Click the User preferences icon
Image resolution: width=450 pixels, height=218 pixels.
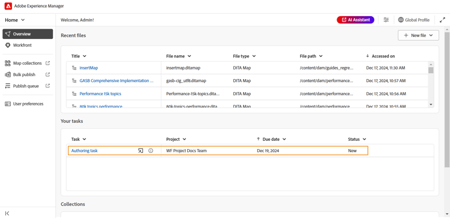pos(8,104)
